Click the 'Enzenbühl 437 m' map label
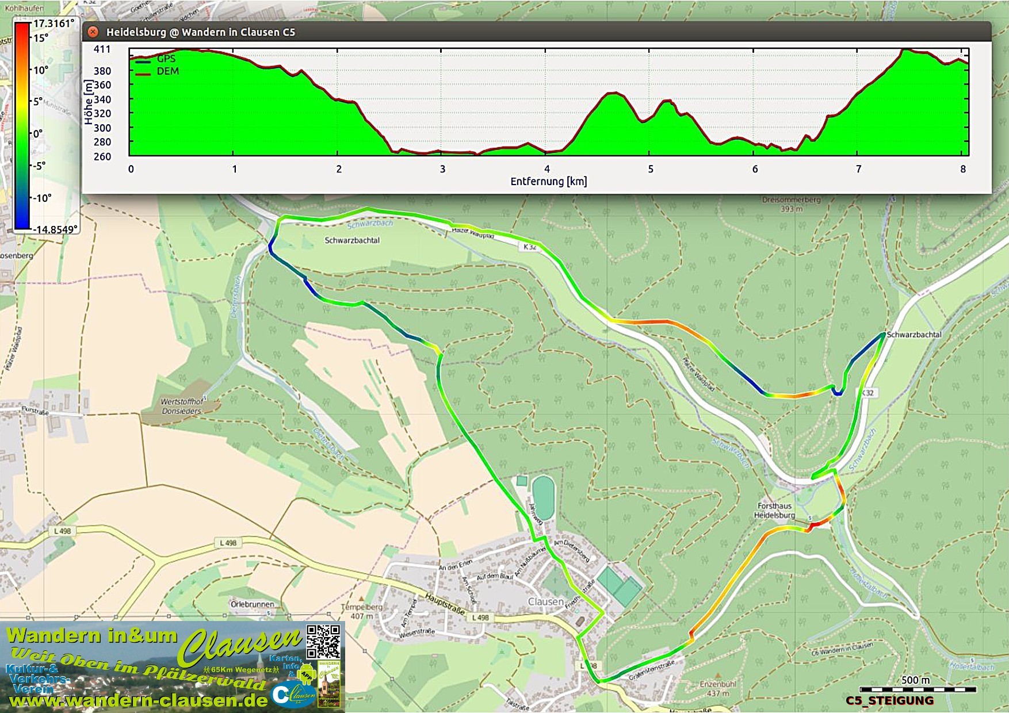 (x=718, y=689)
